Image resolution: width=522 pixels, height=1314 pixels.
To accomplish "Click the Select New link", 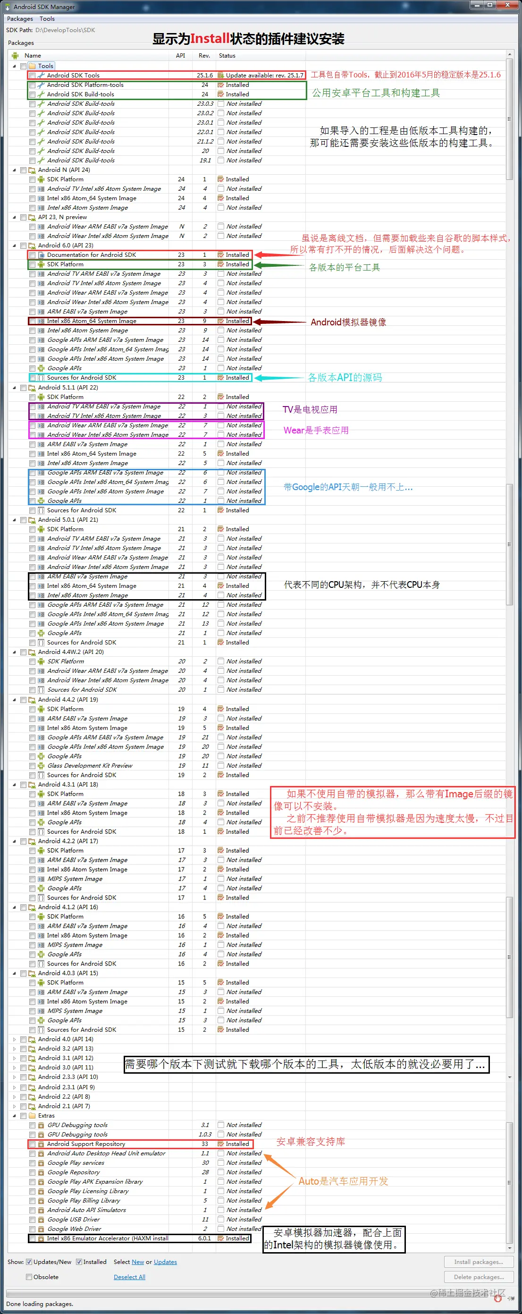I will tap(138, 1262).
